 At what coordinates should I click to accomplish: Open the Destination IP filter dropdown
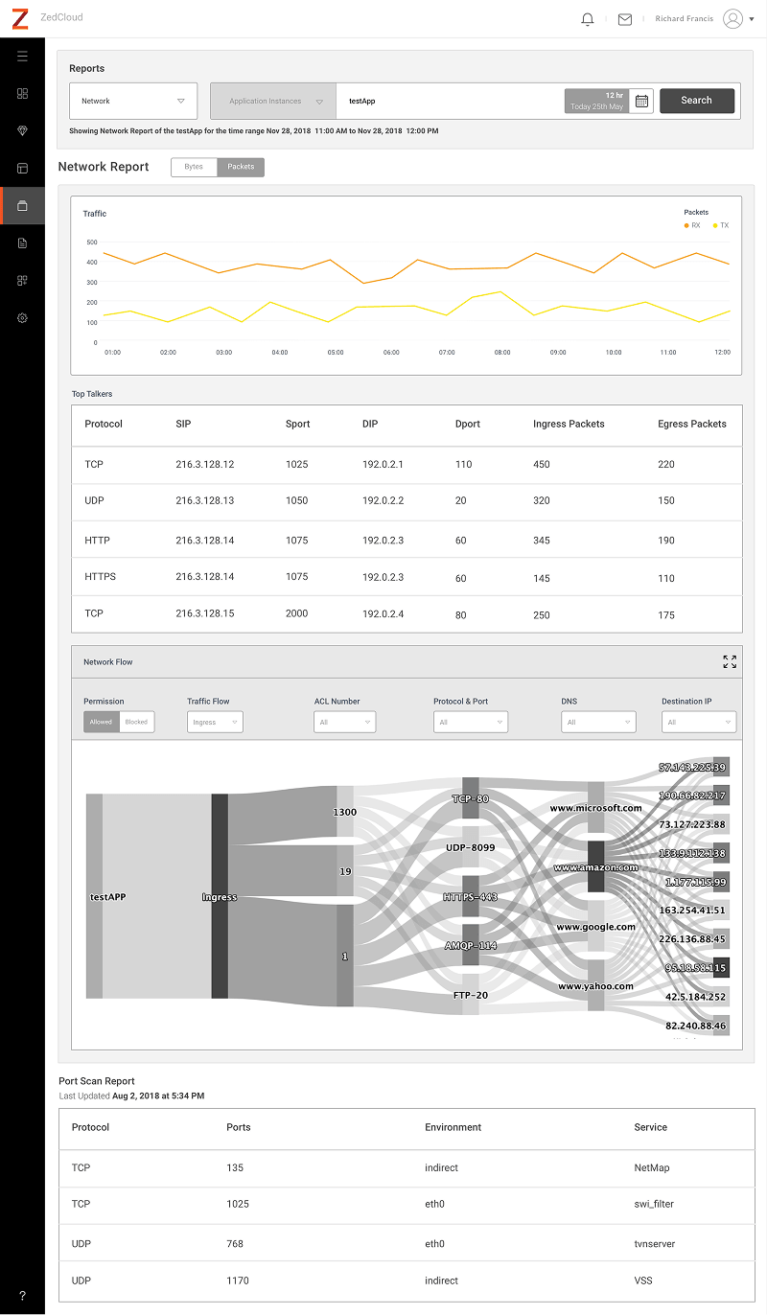click(x=698, y=722)
